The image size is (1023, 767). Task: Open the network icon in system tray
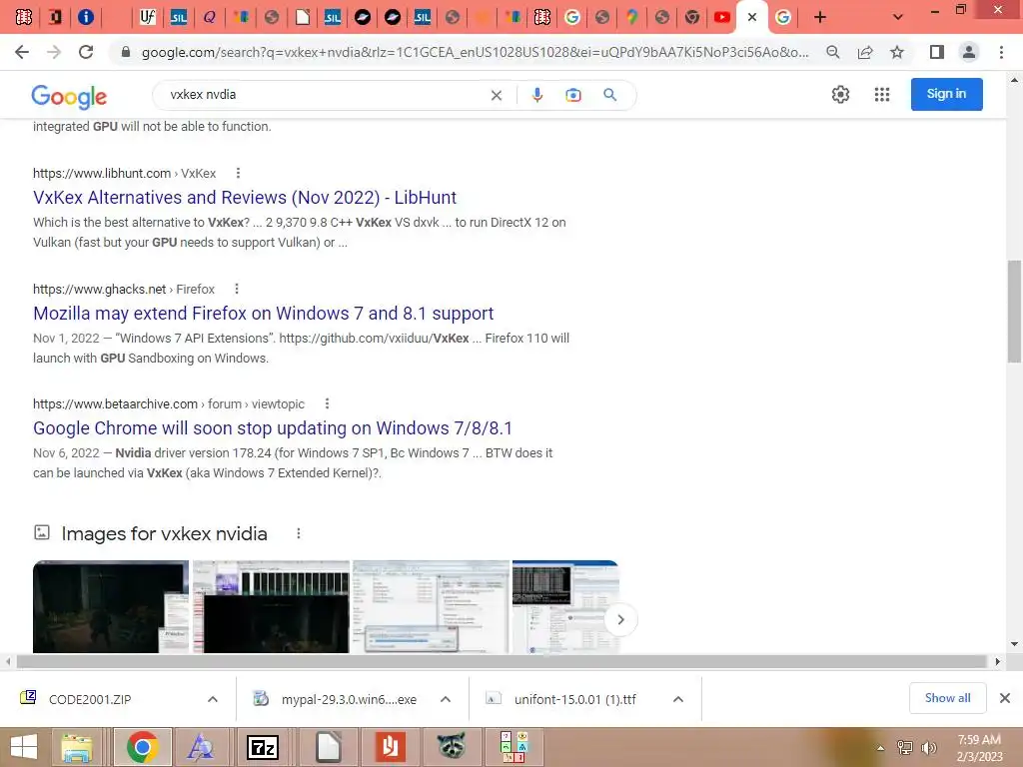(905, 748)
